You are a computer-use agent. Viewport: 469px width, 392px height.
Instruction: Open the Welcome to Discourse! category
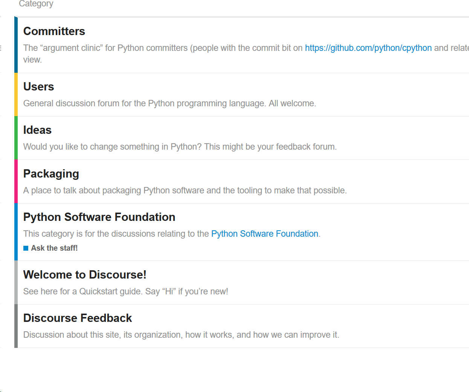(85, 275)
